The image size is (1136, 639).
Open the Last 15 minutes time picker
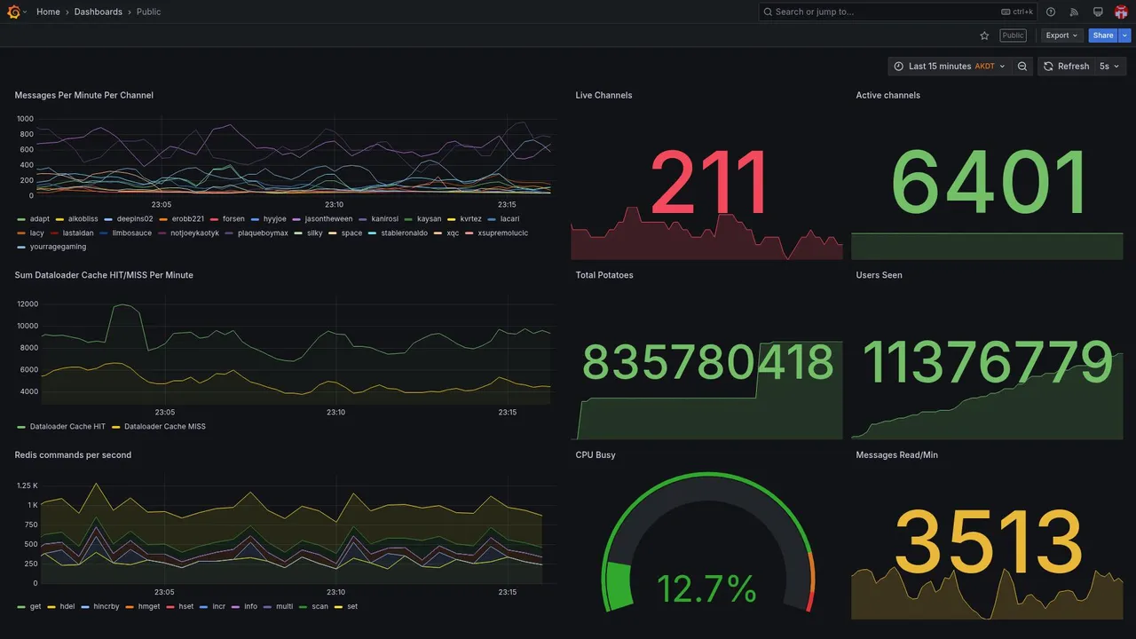[950, 67]
